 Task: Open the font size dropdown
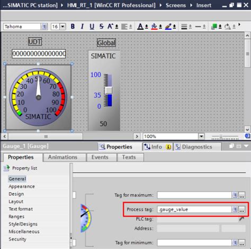point(62,26)
